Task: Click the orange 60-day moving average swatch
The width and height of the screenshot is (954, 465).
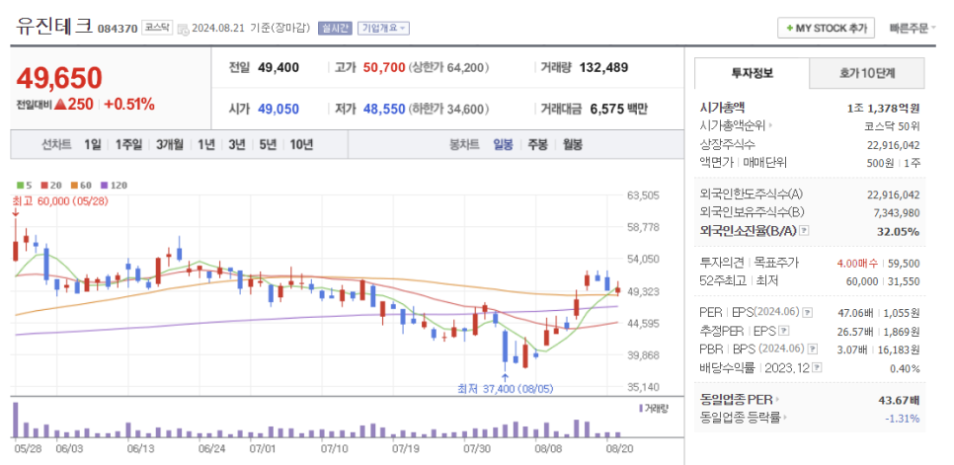Action: pyautogui.click(x=74, y=186)
